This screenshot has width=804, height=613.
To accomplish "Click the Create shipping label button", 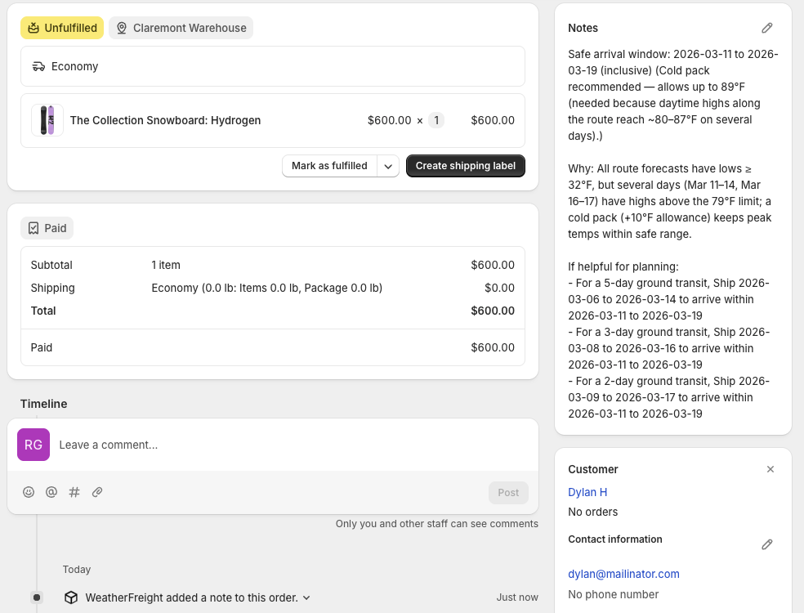I will [465, 165].
